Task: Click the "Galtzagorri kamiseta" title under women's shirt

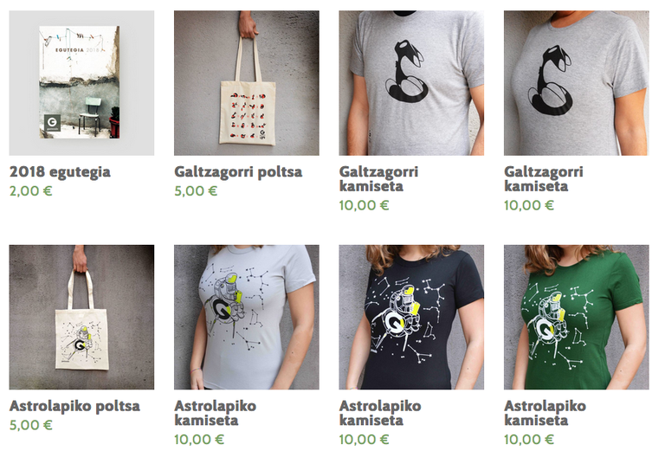Action: click(544, 179)
